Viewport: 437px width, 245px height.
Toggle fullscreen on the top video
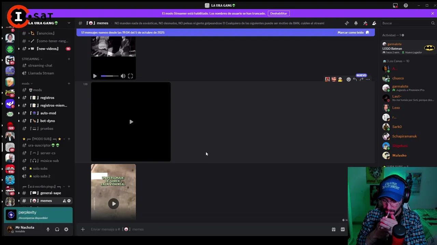[x=130, y=76]
